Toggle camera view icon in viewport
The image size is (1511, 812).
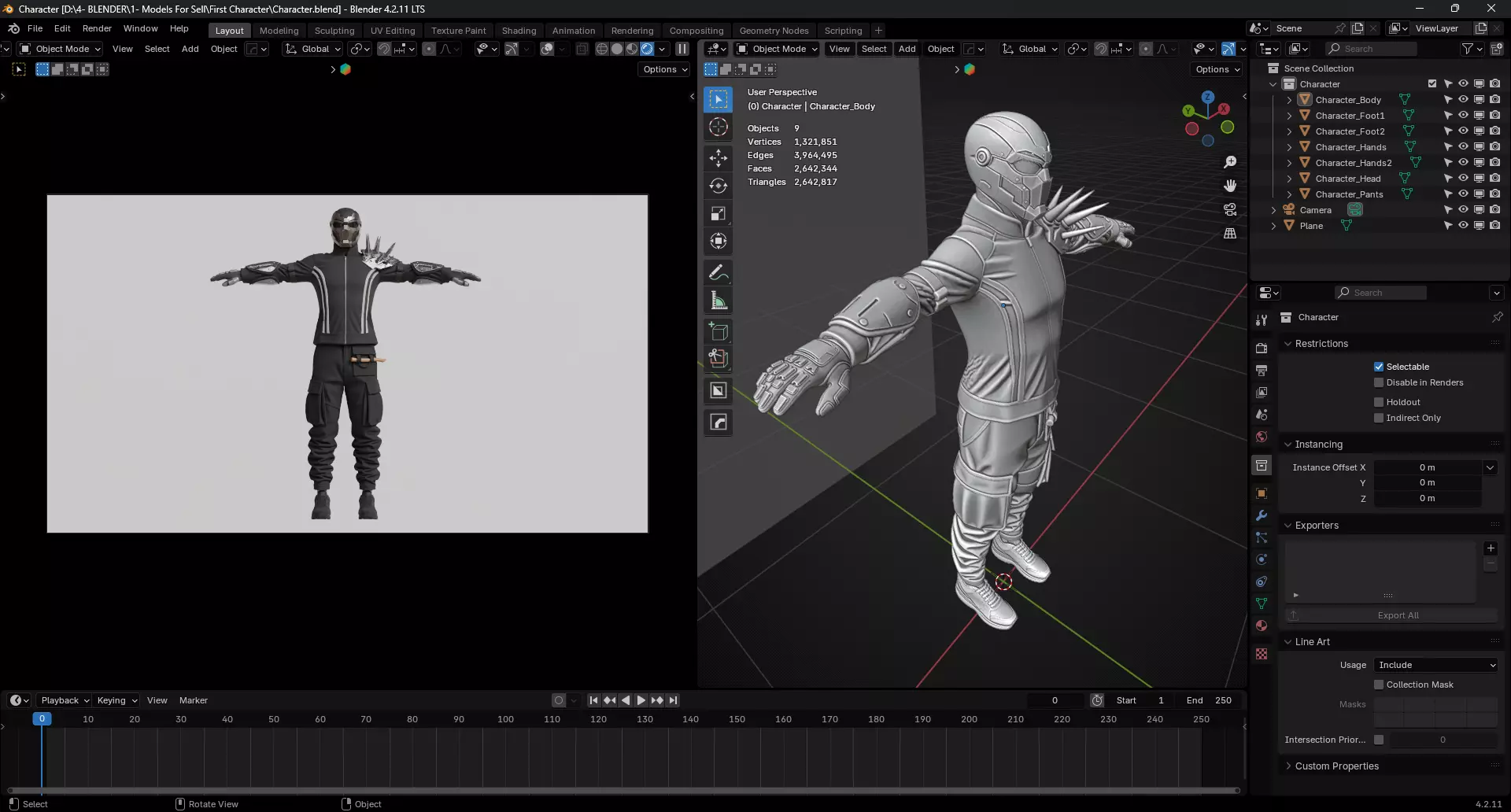(1230, 209)
